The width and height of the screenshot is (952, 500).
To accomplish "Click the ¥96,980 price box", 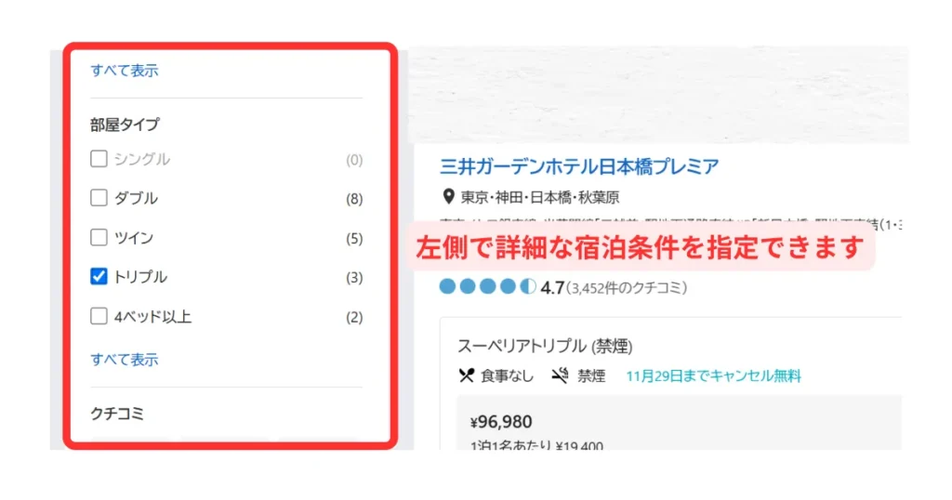I will click(x=679, y=423).
